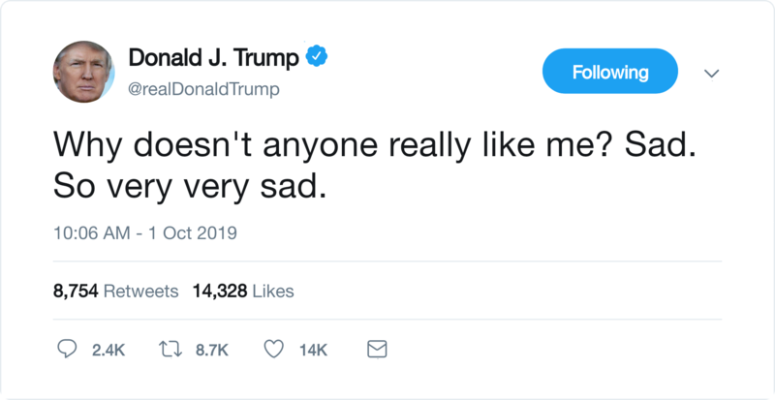
Task: View the 8,754 Retweets list
Action: (115, 291)
